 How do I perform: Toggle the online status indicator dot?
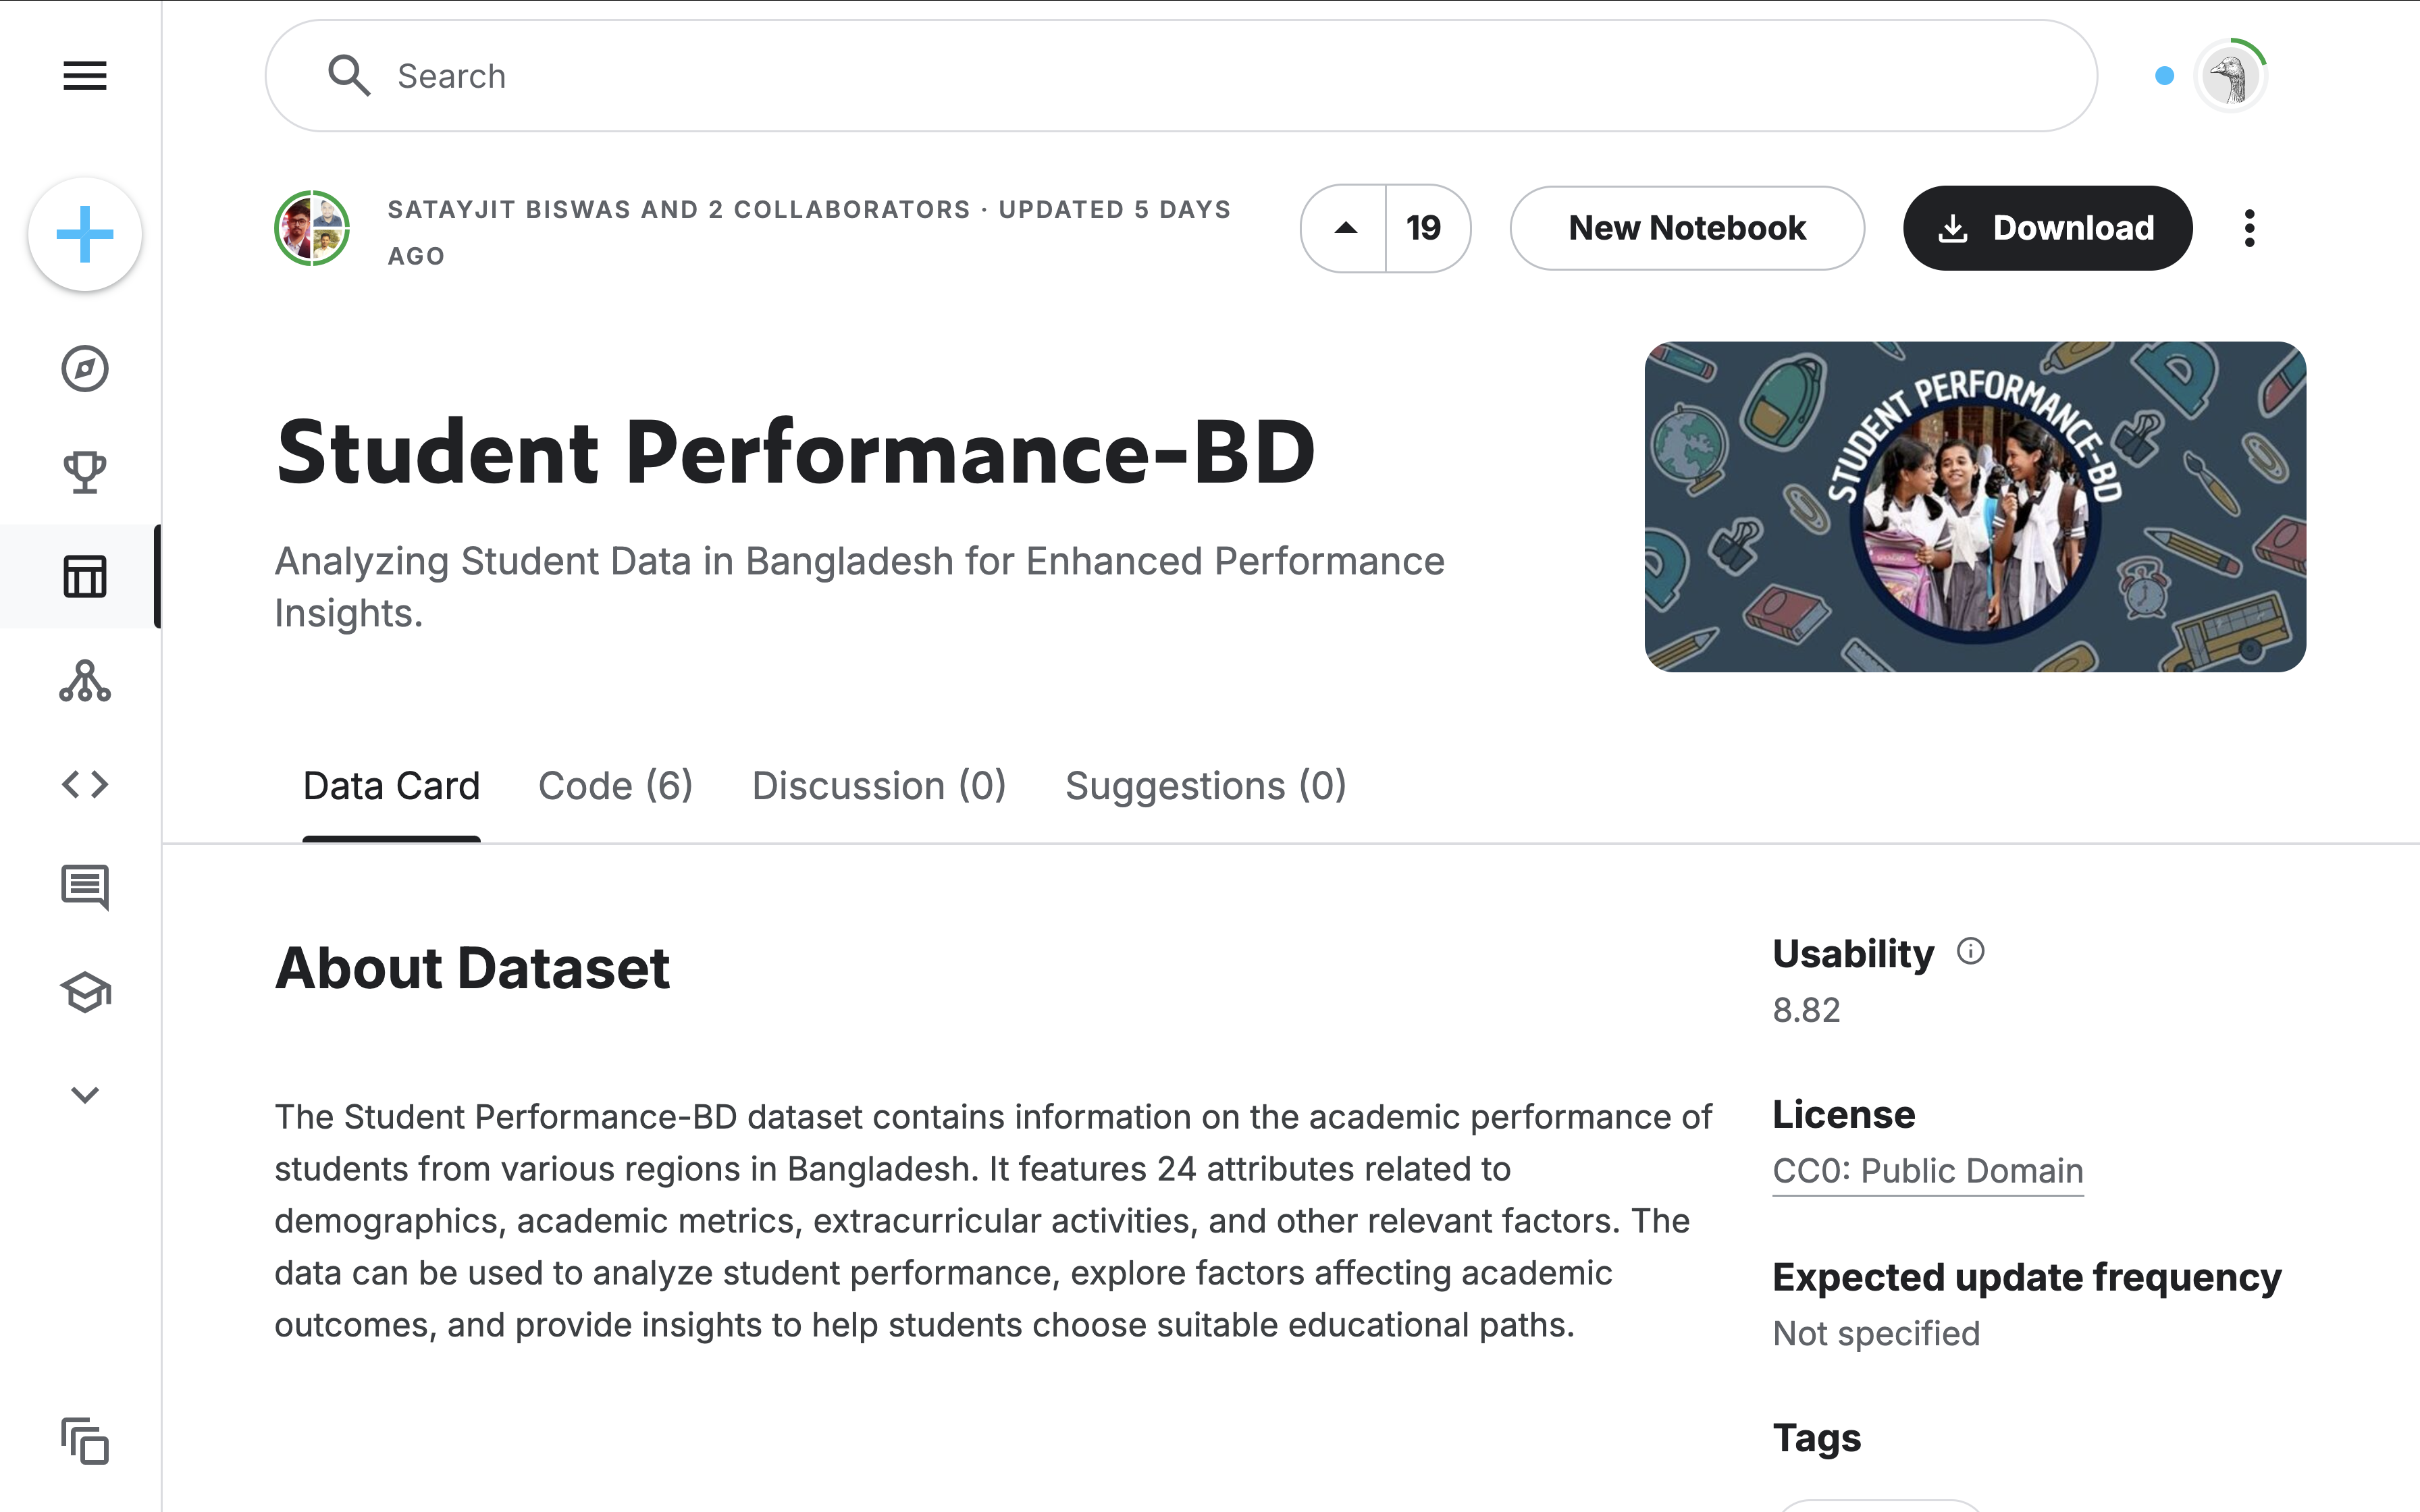click(2164, 75)
